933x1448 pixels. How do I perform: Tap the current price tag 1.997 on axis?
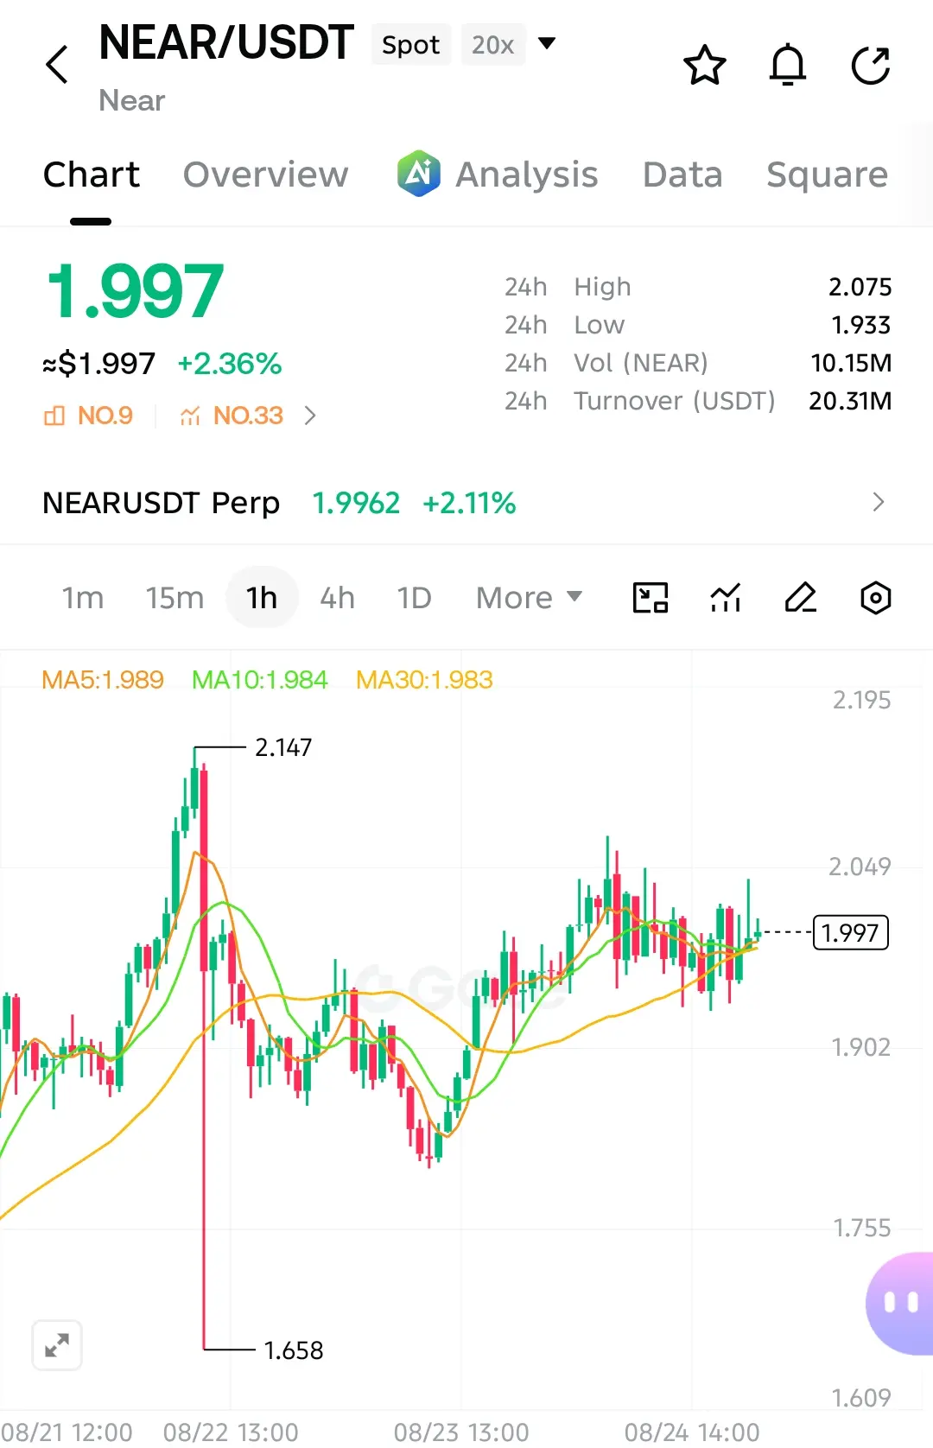pyautogui.click(x=851, y=932)
